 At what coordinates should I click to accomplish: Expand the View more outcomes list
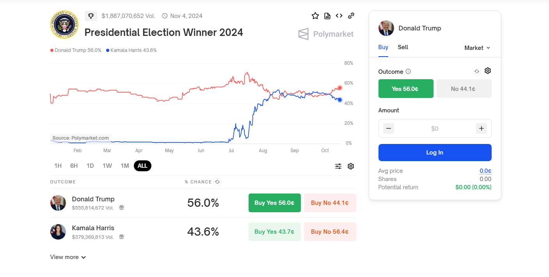tap(68, 257)
